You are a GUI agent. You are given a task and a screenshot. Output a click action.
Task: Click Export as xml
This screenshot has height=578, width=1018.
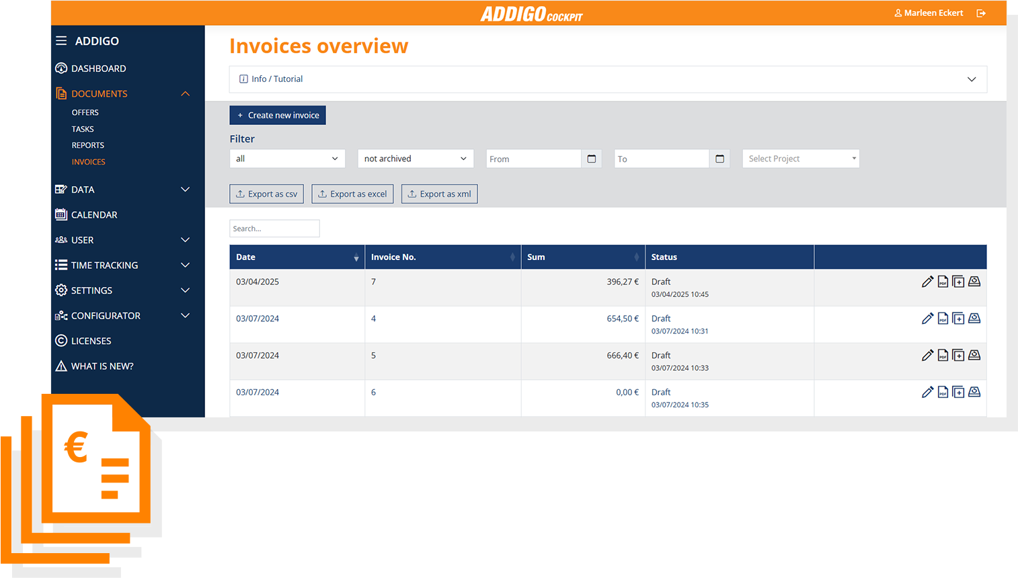[x=439, y=194]
